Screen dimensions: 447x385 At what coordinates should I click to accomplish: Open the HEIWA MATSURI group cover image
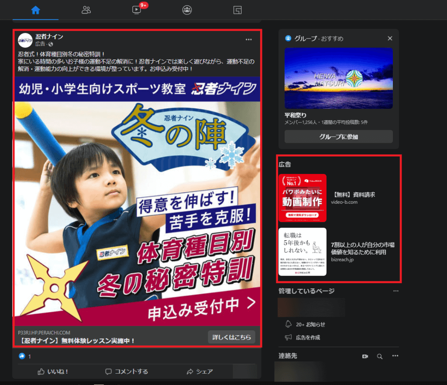[x=339, y=78]
